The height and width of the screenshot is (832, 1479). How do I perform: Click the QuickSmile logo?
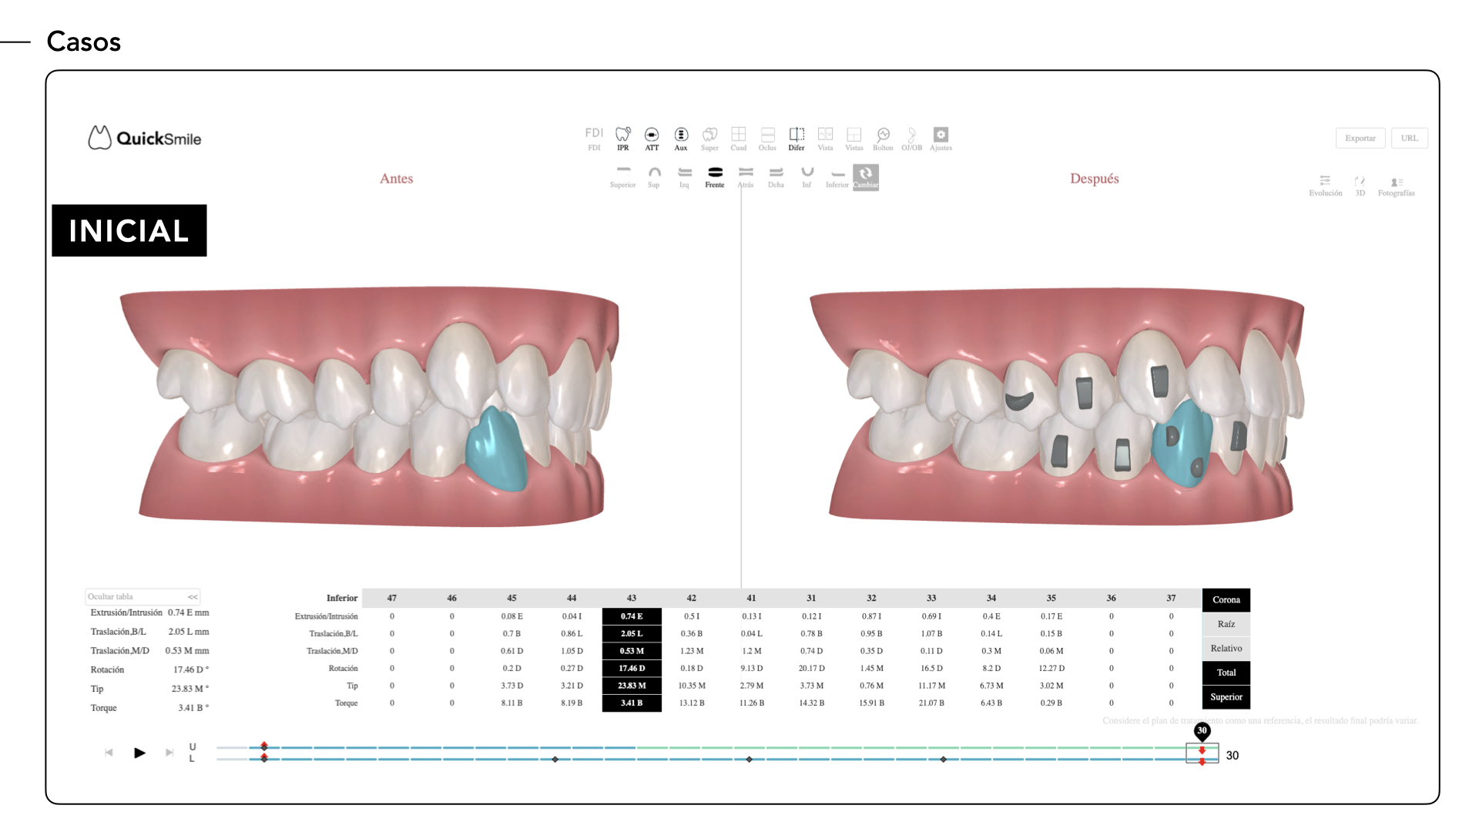coord(145,138)
